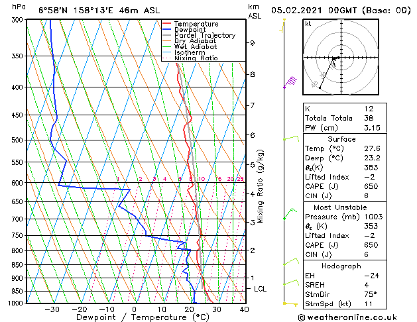Viewport: 417px width, 322px height.
Task: Click the Totals Totals value 38
Action: click(x=369, y=118)
